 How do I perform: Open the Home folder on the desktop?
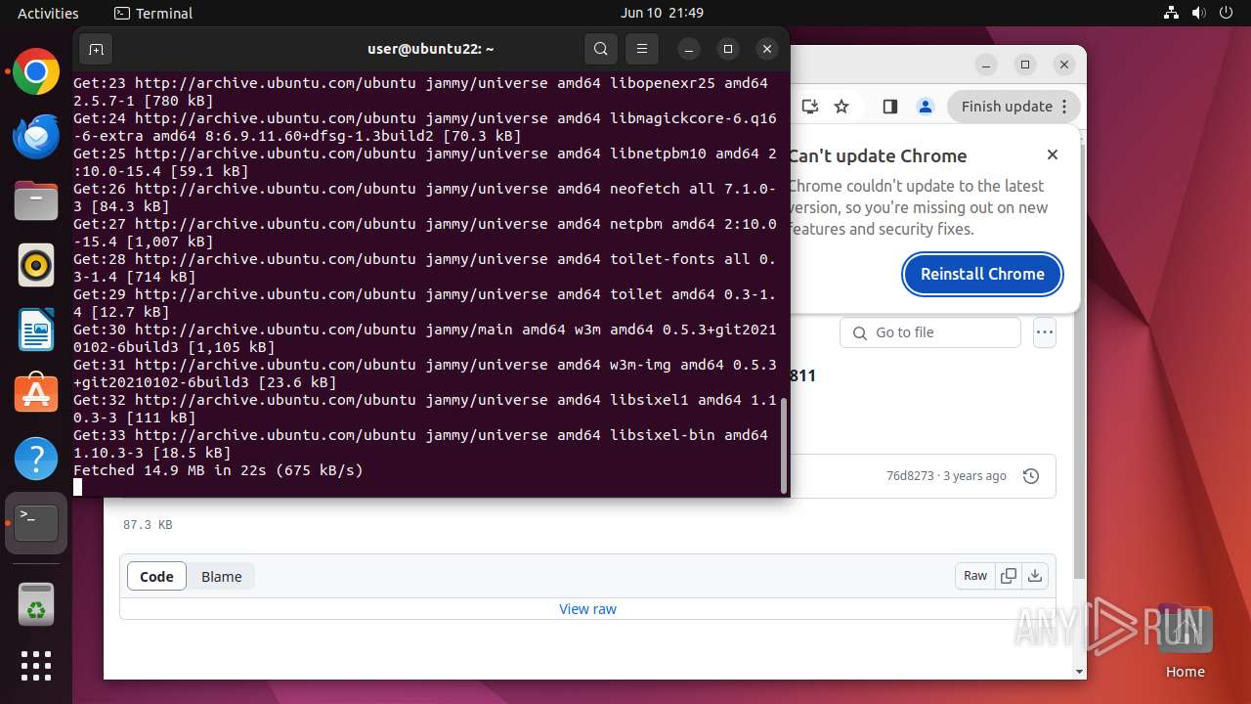click(x=1185, y=640)
